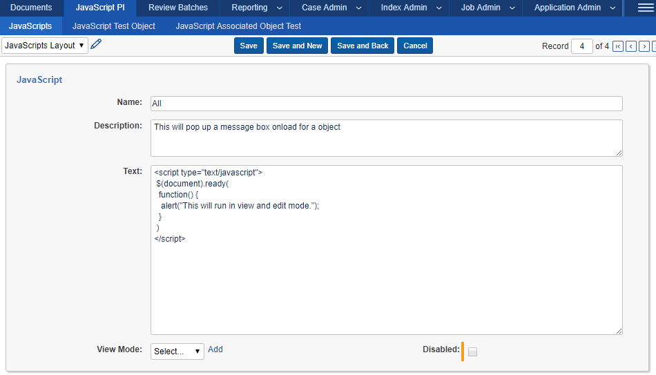Viewport: 656px width, 375px height.
Task: Click the 'of 4' record count text
Action: [602, 46]
